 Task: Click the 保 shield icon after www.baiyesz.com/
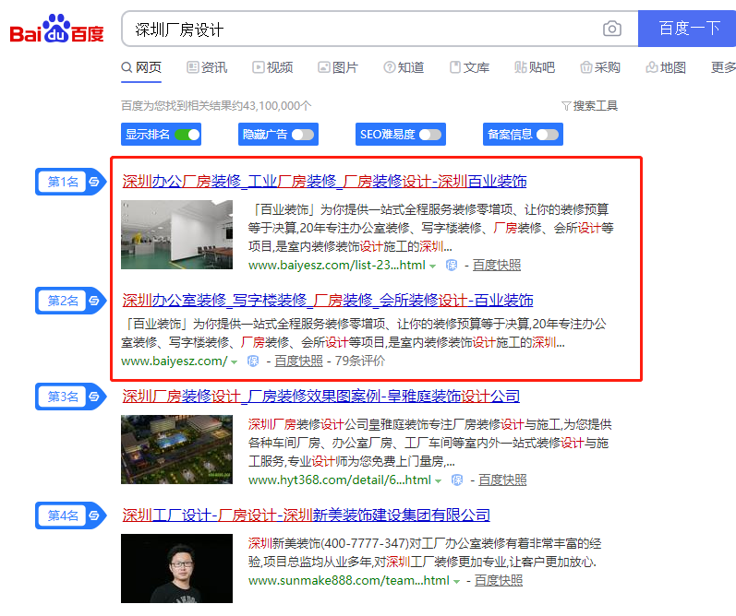coord(253,361)
